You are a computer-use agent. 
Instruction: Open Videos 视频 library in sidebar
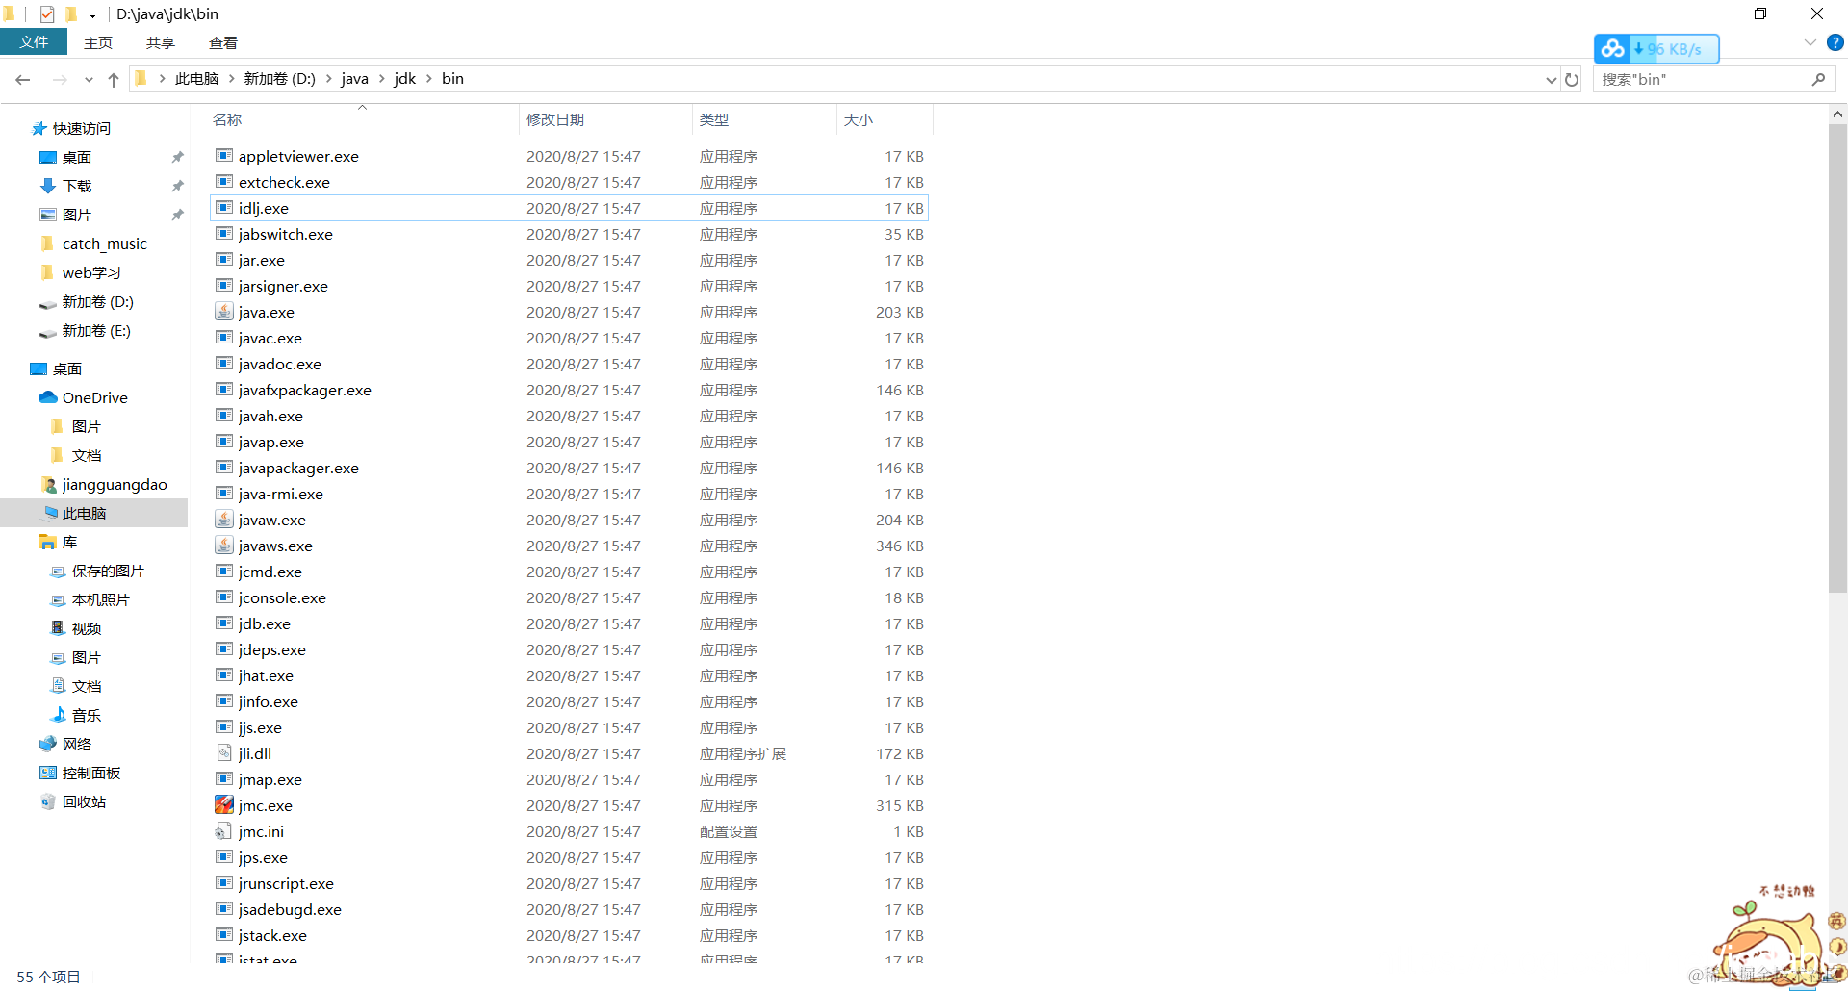76,628
